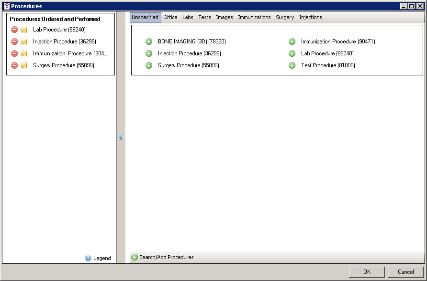Screen dimensions: 427x281
Task: Select Injection Procedure (36299) in the available list
Action: coord(189,53)
